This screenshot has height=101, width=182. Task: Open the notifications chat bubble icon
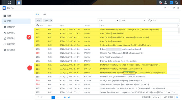[161, 3]
